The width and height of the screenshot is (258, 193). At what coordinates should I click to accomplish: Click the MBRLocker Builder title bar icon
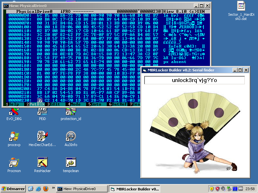tap(144, 70)
